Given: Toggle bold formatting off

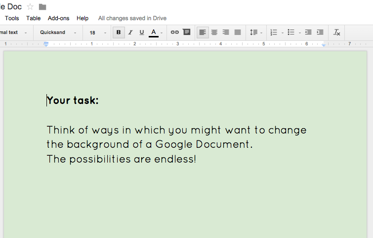Looking at the screenshot, I should [x=119, y=33].
